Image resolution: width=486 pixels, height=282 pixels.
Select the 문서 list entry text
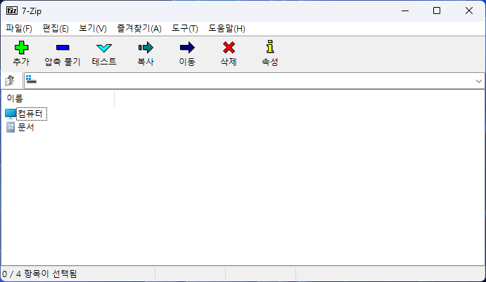click(26, 127)
